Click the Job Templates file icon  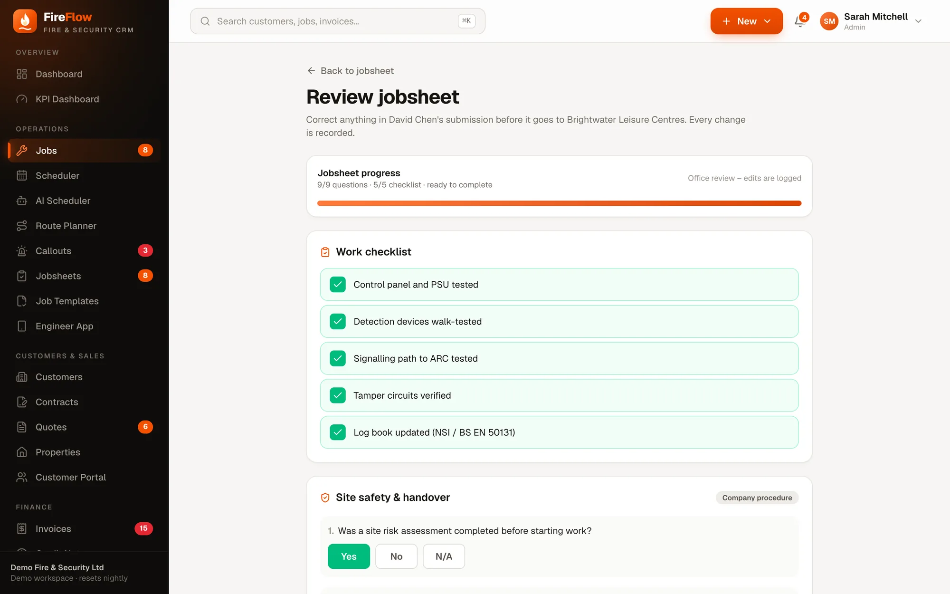pos(22,301)
